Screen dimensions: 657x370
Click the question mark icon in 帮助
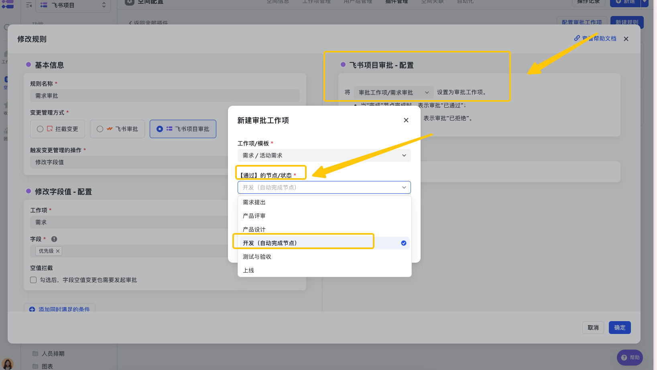(624, 358)
